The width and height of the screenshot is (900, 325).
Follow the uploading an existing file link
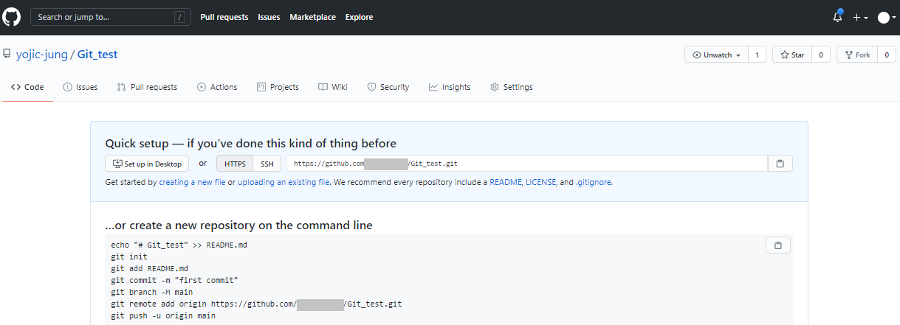[x=284, y=182]
